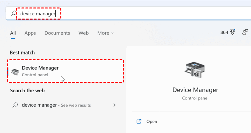Switch to the Web tab

coord(84,33)
